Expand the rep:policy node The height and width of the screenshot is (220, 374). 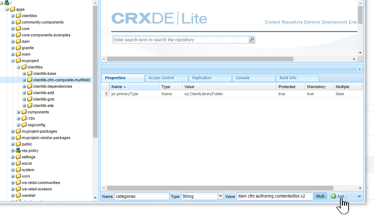click(x=13, y=150)
